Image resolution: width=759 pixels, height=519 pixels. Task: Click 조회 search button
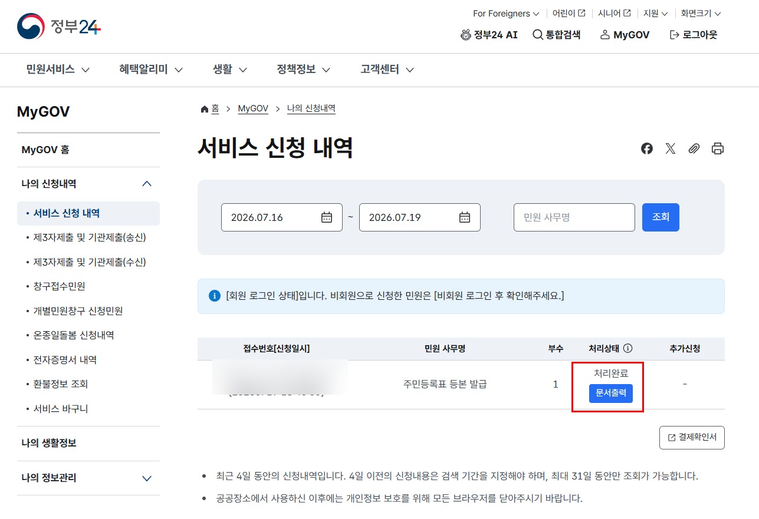(661, 217)
